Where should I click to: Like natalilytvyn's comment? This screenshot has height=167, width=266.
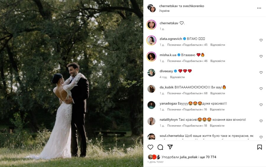tap(261, 121)
